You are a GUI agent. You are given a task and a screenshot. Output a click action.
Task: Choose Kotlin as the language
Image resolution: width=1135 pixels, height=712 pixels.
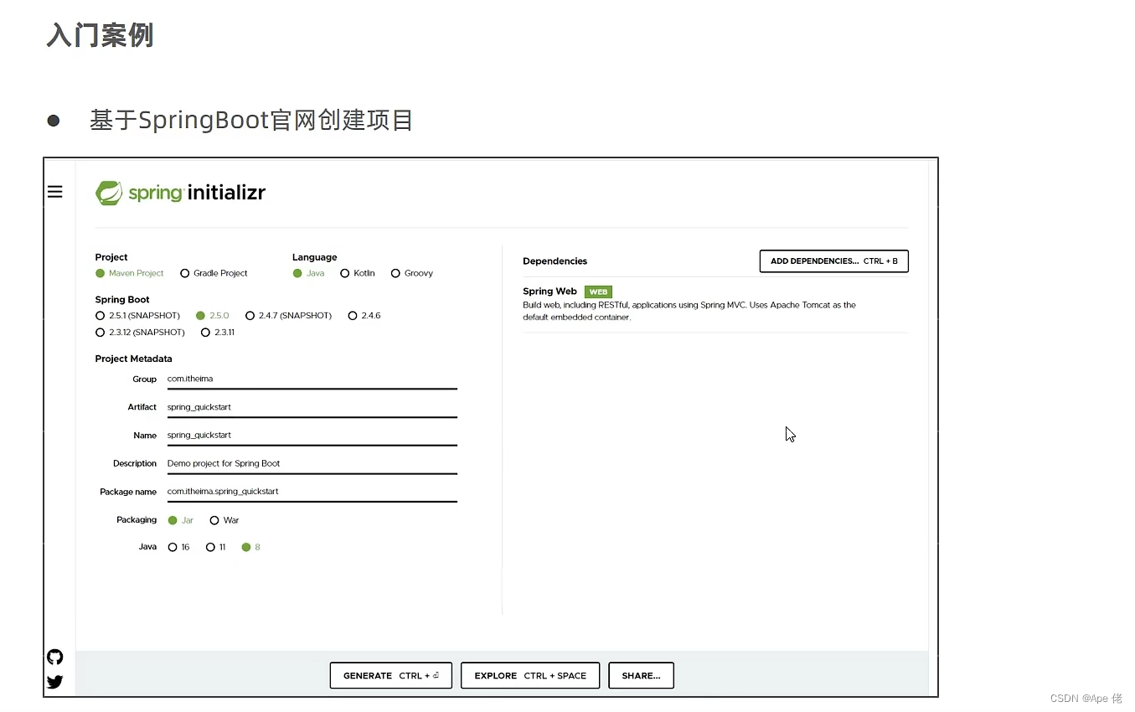point(345,273)
